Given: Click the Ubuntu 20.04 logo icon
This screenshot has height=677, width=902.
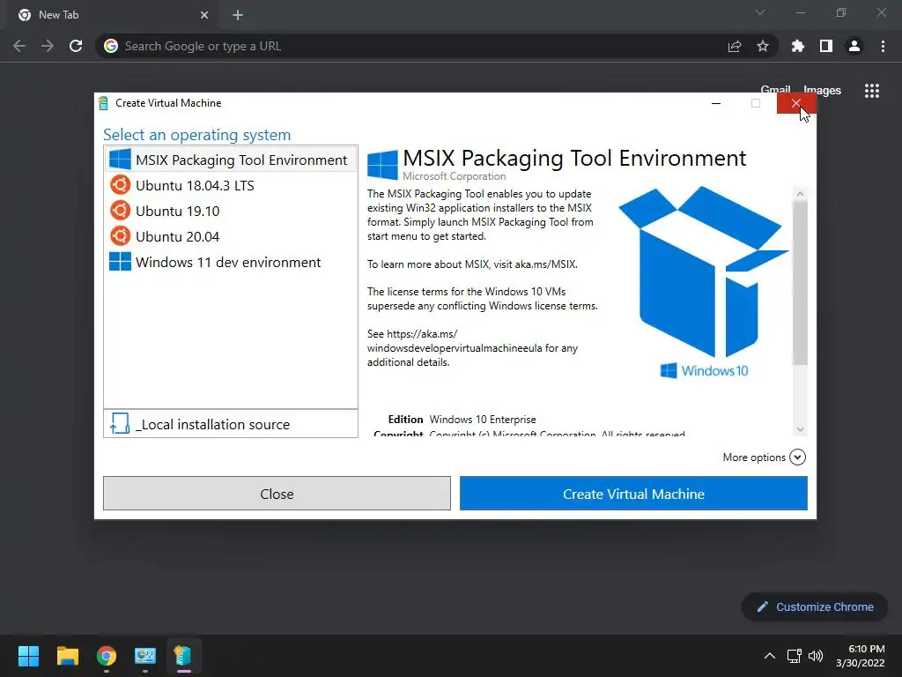Looking at the screenshot, I should [120, 235].
